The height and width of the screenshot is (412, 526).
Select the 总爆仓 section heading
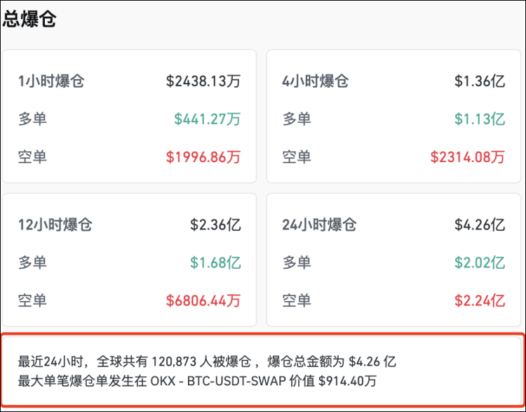tap(29, 19)
